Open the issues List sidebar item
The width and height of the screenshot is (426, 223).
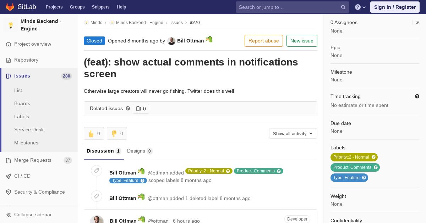point(18,91)
